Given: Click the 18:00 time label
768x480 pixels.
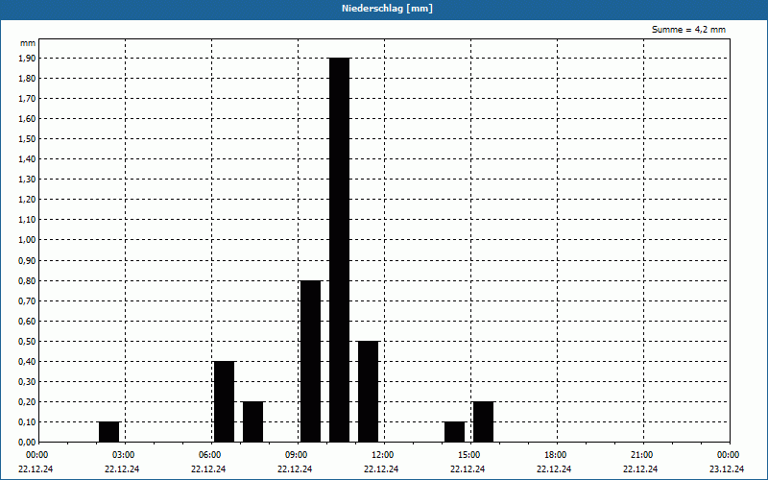Looking at the screenshot, I should tap(556, 455).
